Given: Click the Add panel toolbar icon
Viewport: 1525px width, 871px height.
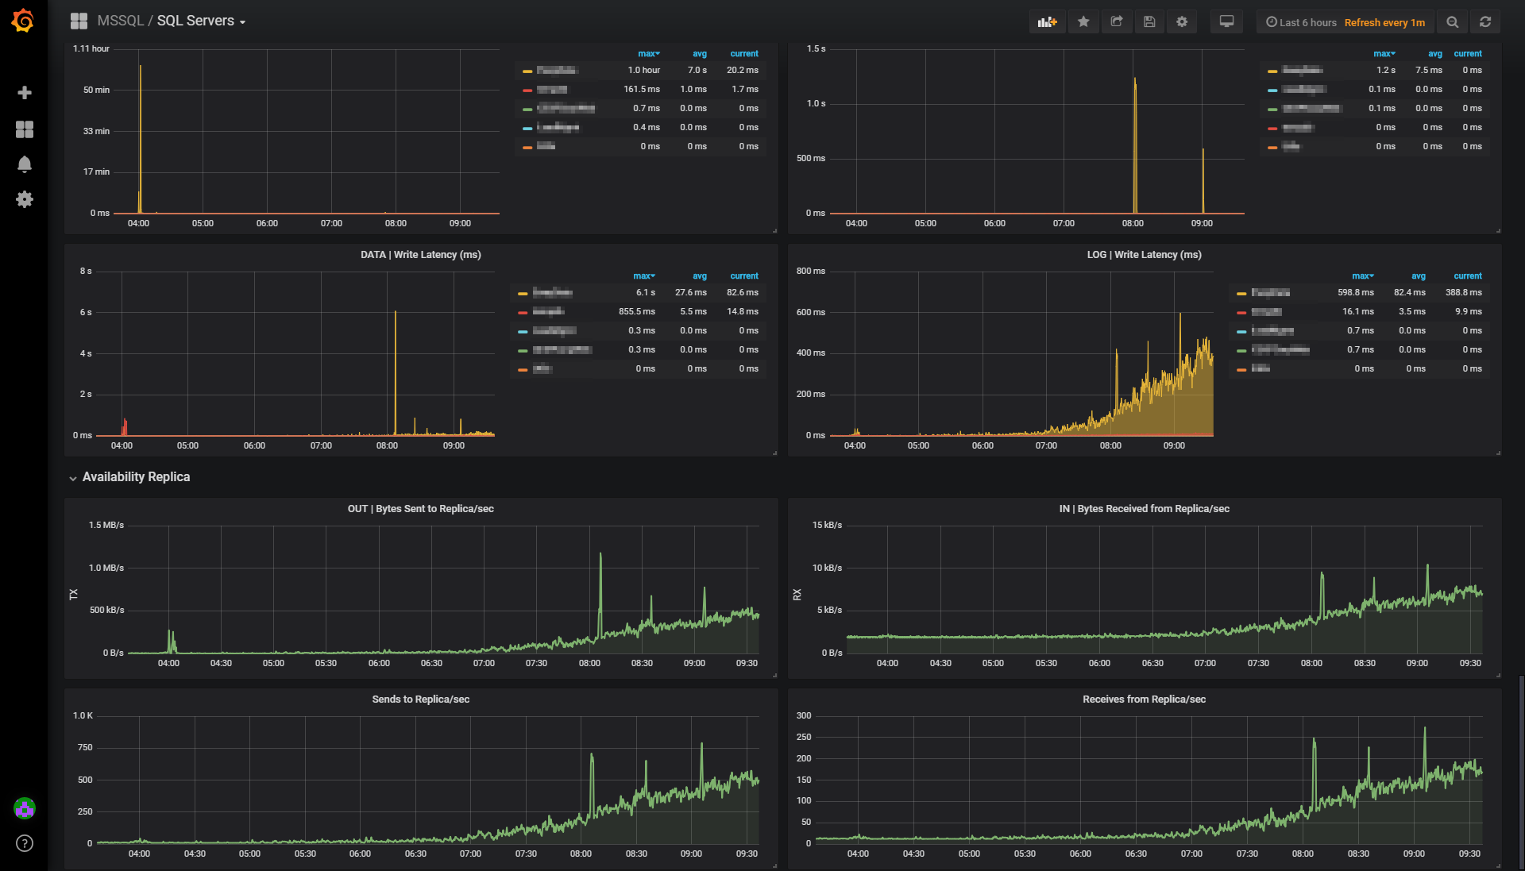Looking at the screenshot, I should (1047, 22).
